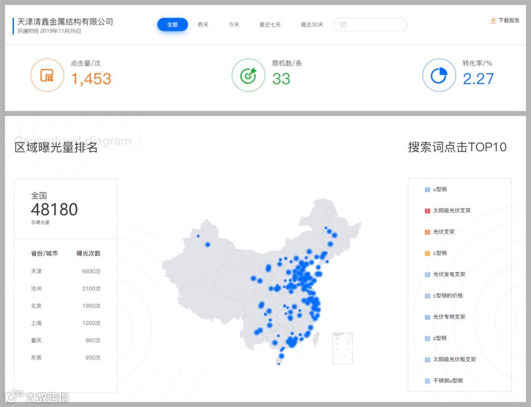Click search term 太阳能光伏支架
The height and width of the screenshot is (407, 531).
(x=452, y=210)
